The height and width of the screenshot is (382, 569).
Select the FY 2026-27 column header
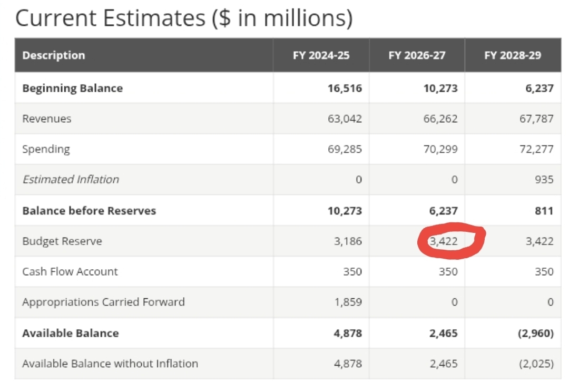coord(417,55)
